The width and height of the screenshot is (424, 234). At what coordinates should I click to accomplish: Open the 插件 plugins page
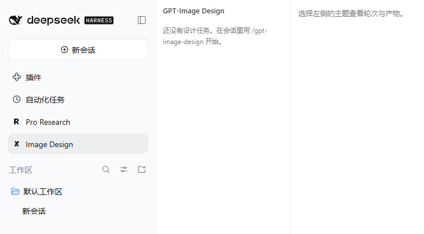tap(78, 77)
